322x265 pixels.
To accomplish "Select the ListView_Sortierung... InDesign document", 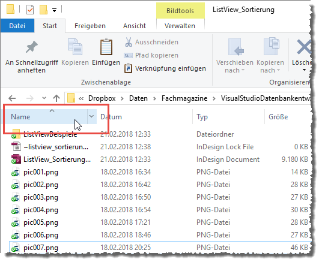I will click(x=57, y=159).
